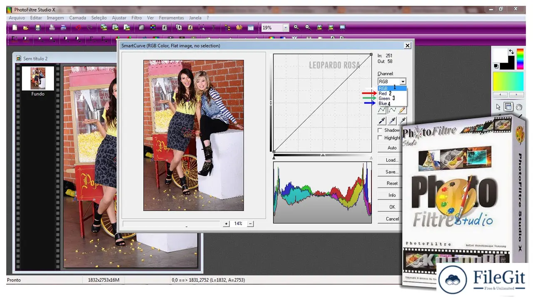Open the zoom percentage 19% dropdown
Viewport: 533px width, 300px height.
pyautogui.click(x=286, y=27)
